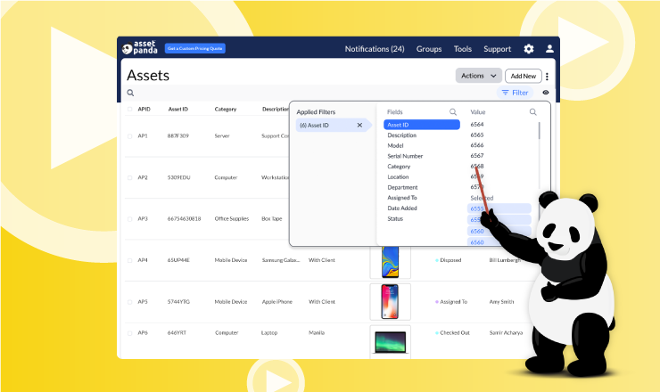Image resolution: width=660 pixels, height=392 pixels.
Task: Click the Apple iPhone description cell
Action: [277, 302]
